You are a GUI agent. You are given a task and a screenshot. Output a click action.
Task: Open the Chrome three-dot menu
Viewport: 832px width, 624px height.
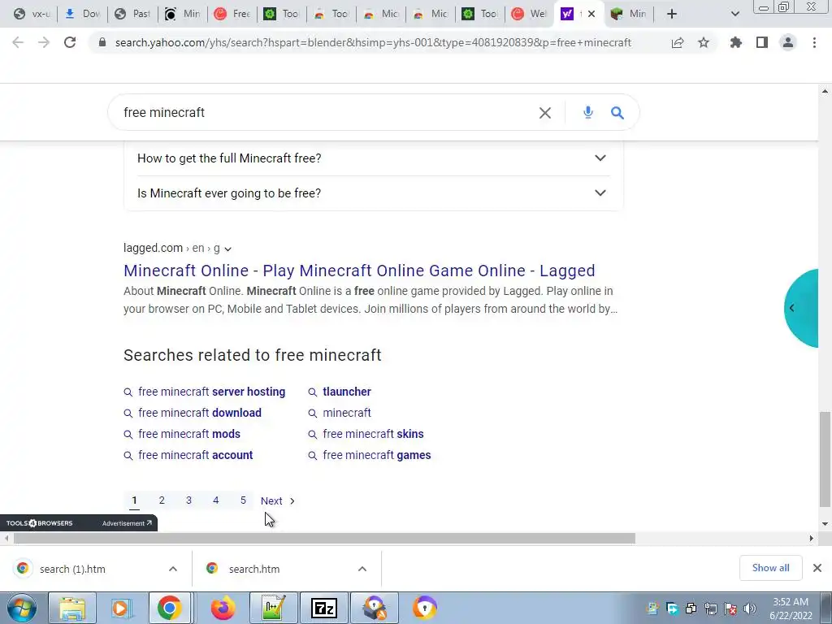(814, 42)
